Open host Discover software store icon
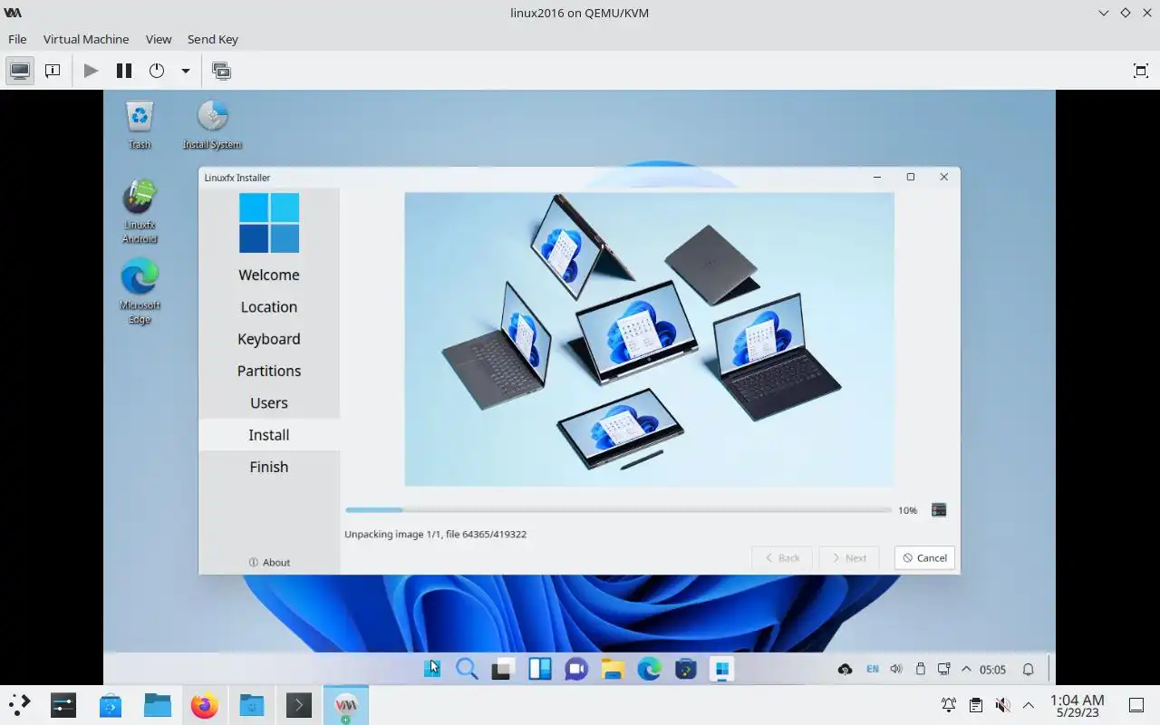The width and height of the screenshot is (1160, 725). (x=111, y=705)
